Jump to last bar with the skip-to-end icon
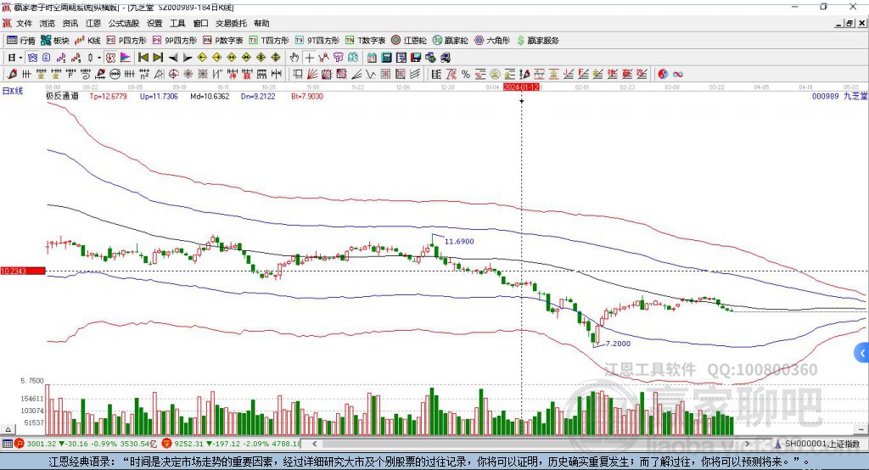The height and width of the screenshot is (470, 869). (x=158, y=58)
